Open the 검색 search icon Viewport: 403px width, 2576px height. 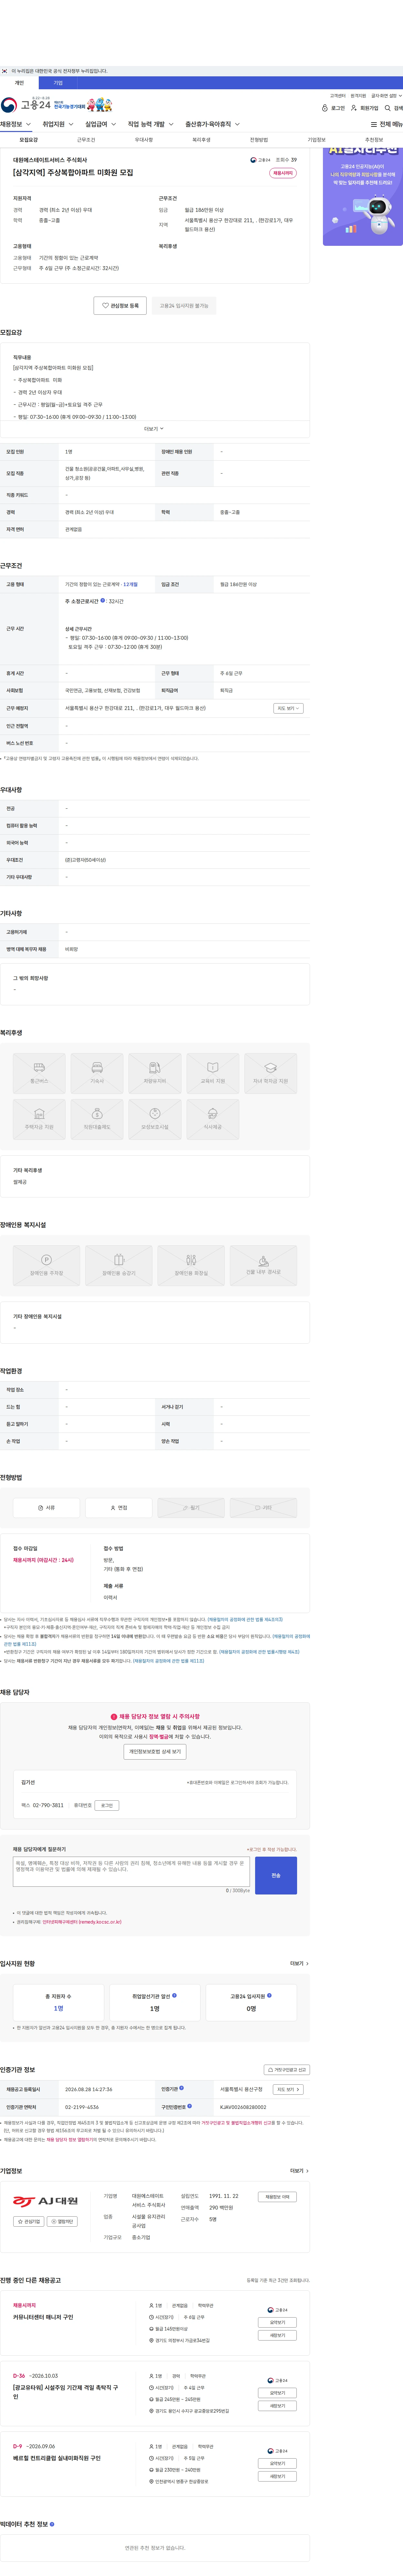394,108
